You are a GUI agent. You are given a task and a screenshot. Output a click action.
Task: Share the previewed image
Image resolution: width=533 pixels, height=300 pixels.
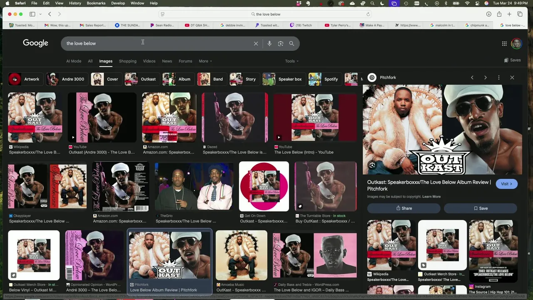[x=403, y=208]
